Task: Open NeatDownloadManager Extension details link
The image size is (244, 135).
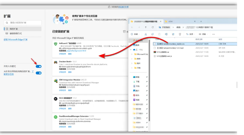Action: (x=62, y=127)
